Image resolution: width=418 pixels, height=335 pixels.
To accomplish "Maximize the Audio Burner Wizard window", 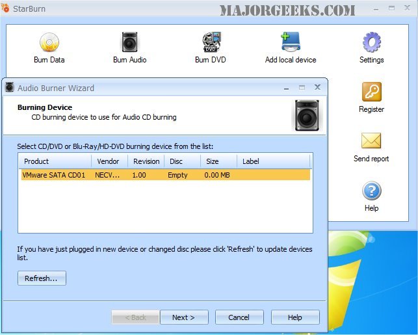I will point(302,87).
